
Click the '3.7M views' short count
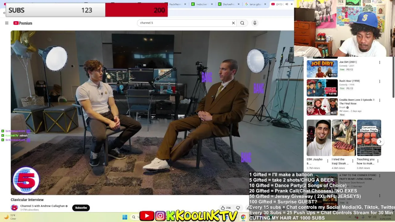pyautogui.click(x=313, y=168)
